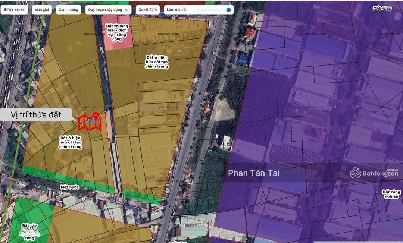Screen dimensions: 403x243
Task: Expand the 'Quy hoạch xây dựng' dropdown
Action: click(107, 10)
